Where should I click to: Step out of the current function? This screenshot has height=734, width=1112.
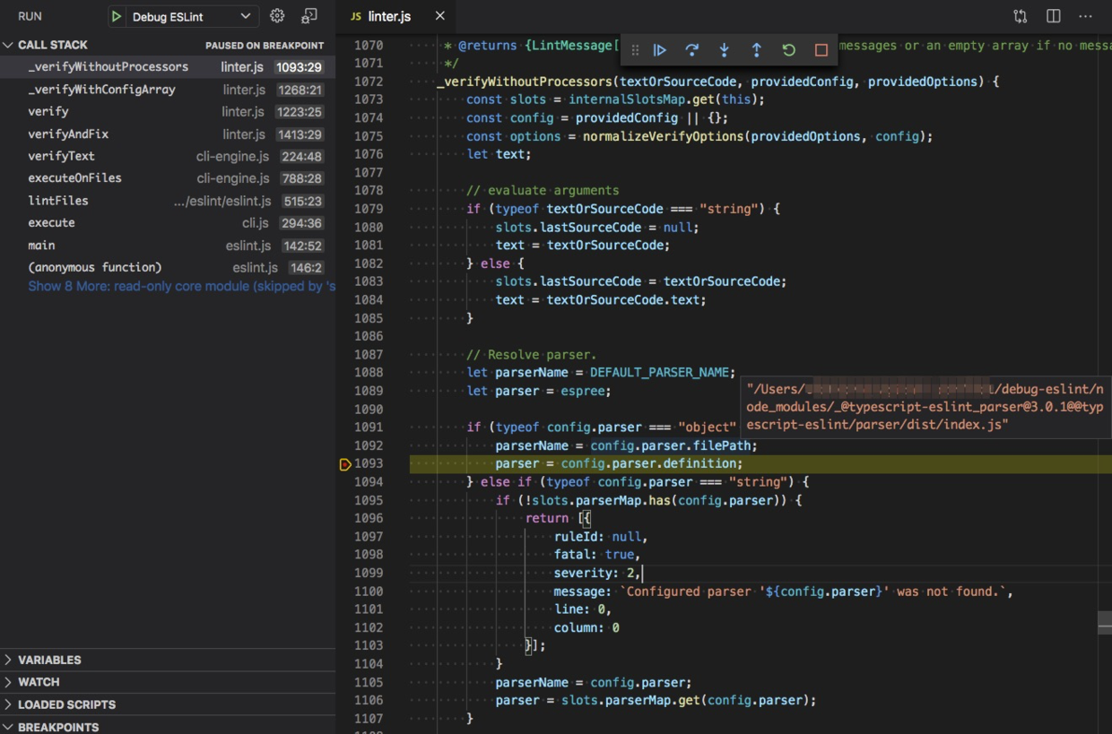(756, 50)
